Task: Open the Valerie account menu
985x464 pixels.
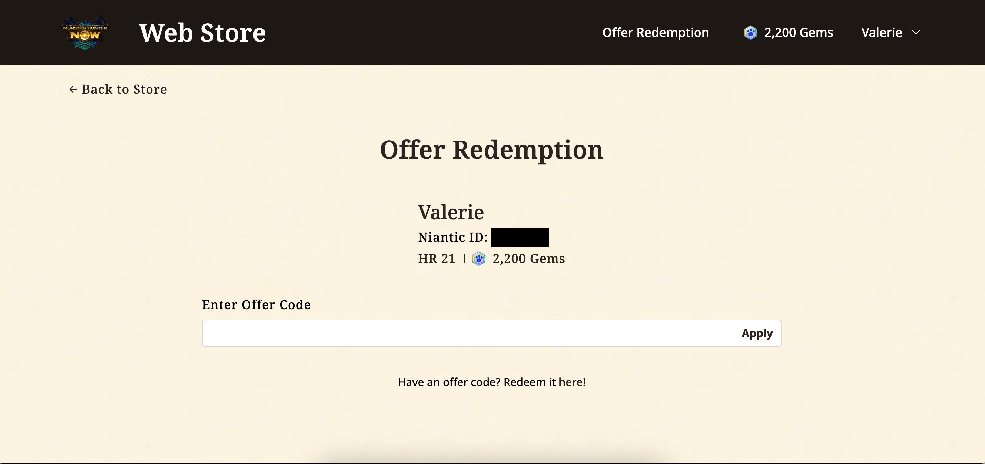Action: pyautogui.click(x=882, y=32)
